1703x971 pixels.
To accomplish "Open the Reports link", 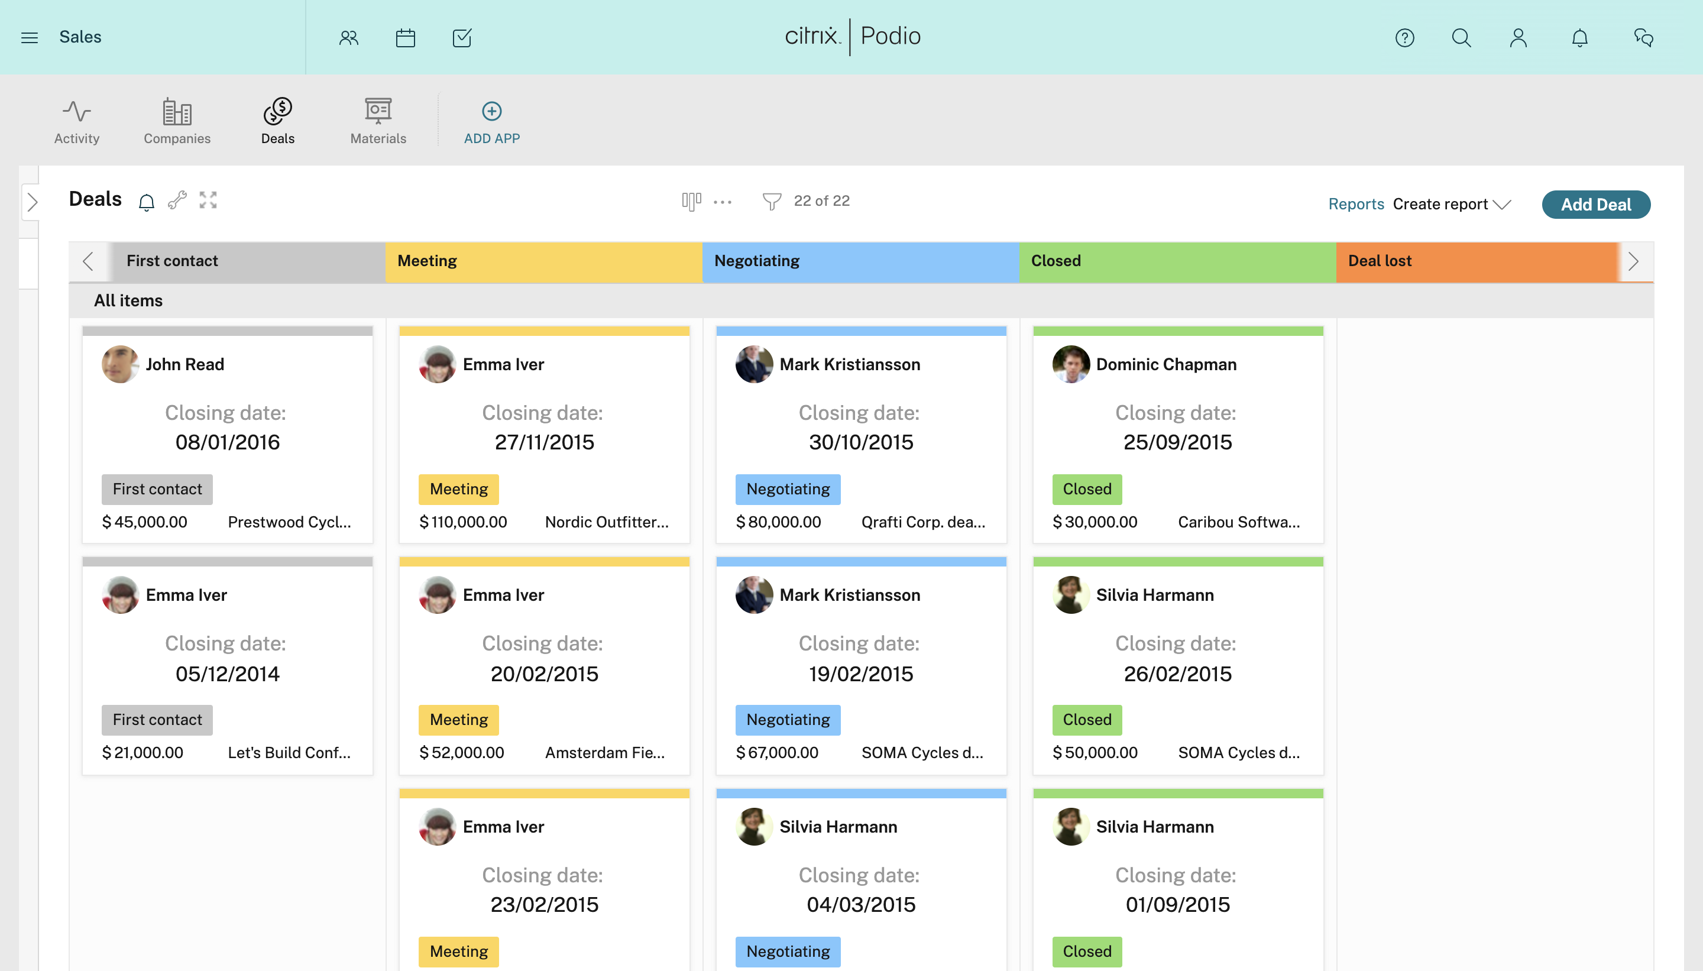I will [1355, 204].
